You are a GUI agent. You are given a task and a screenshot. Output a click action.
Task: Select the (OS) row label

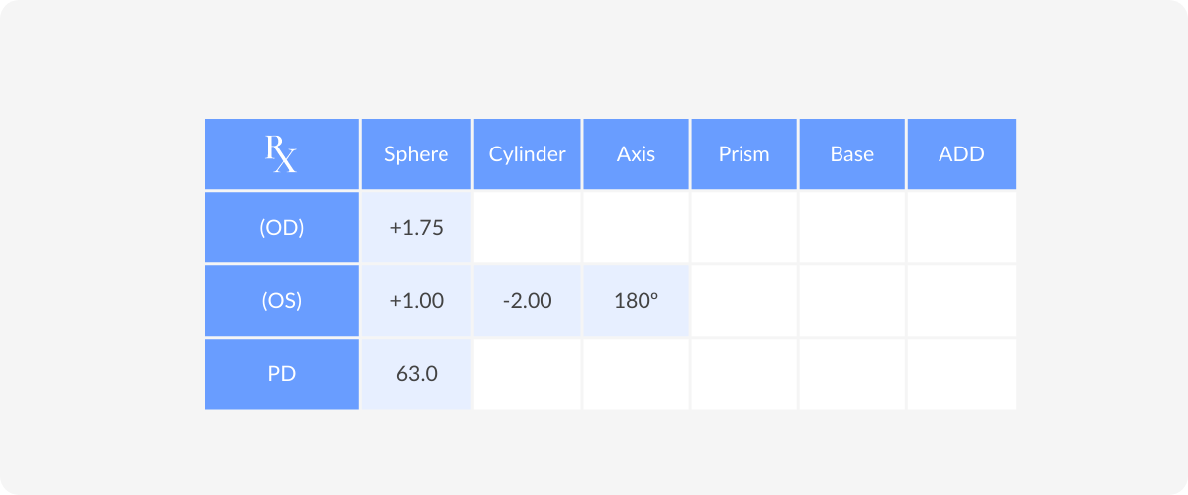pyautogui.click(x=282, y=300)
